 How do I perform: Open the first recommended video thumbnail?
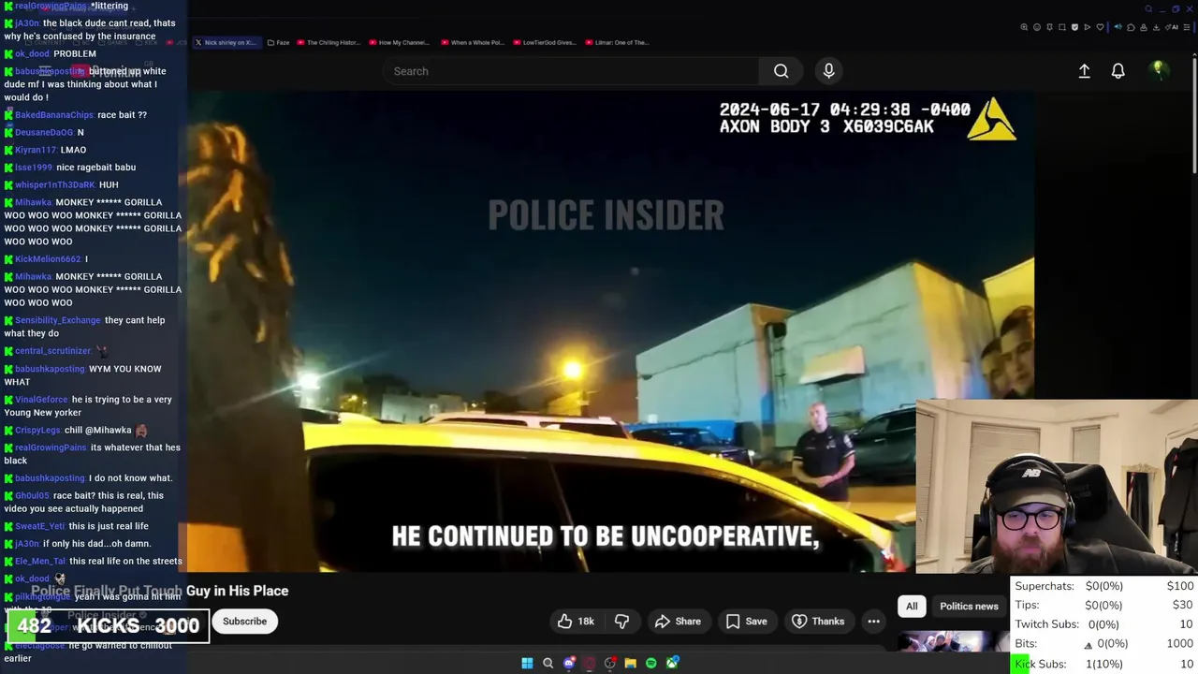(x=953, y=641)
